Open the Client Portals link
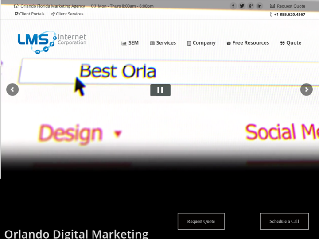Image resolution: width=319 pixels, height=239 pixels. (x=30, y=14)
